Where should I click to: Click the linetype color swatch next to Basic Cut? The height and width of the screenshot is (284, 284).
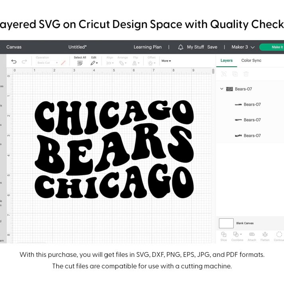pyautogui.click(x=63, y=63)
